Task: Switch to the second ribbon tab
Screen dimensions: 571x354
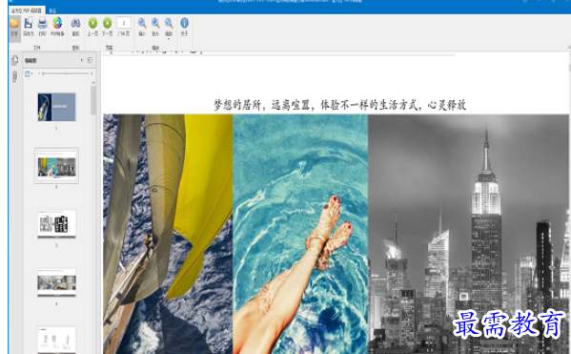Action: point(52,10)
